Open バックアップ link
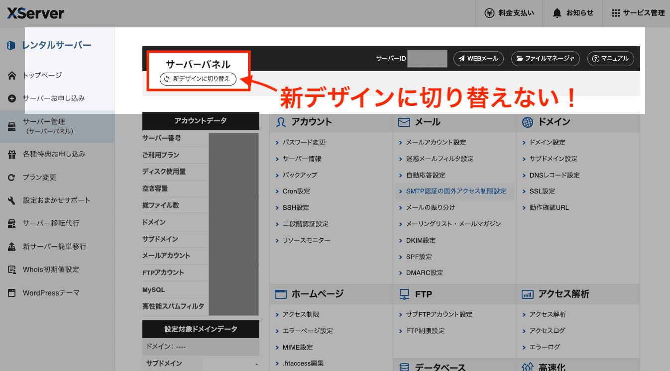 (x=300, y=175)
